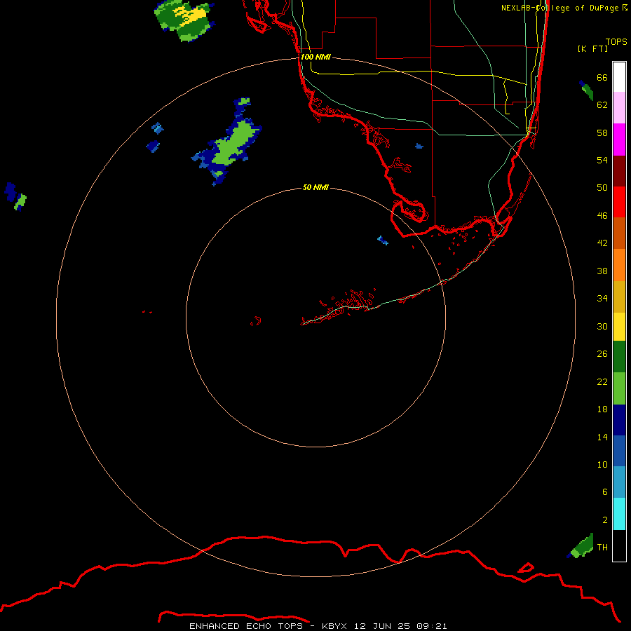
Task: Click the 100 NMI range ring label
Action: pos(315,57)
